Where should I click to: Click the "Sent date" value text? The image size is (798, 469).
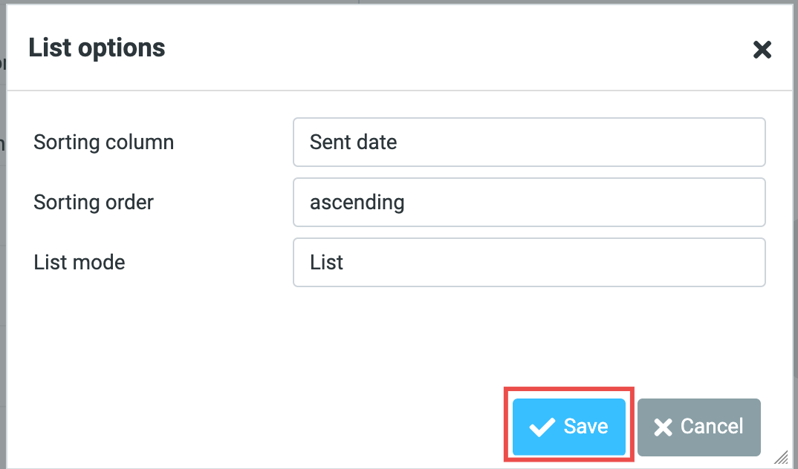tap(353, 142)
